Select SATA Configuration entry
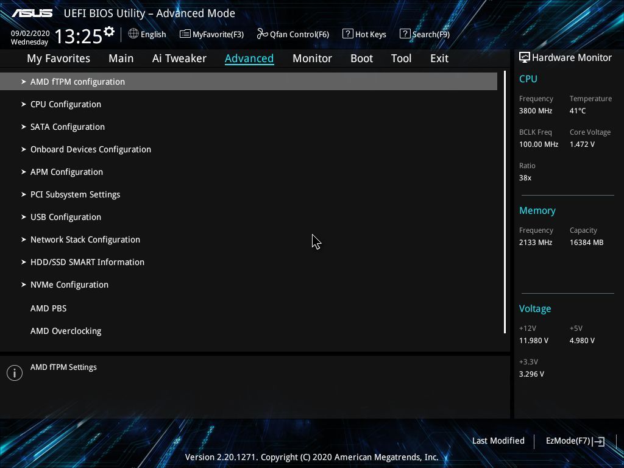The width and height of the screenshot is (624, 468). click(x=68, y=127)
